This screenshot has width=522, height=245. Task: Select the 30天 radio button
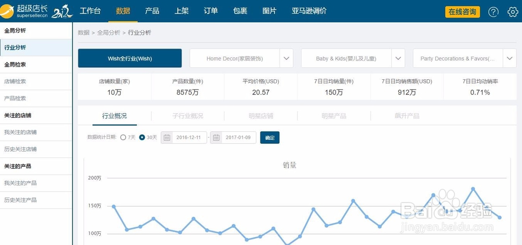[x=142, y=137]
